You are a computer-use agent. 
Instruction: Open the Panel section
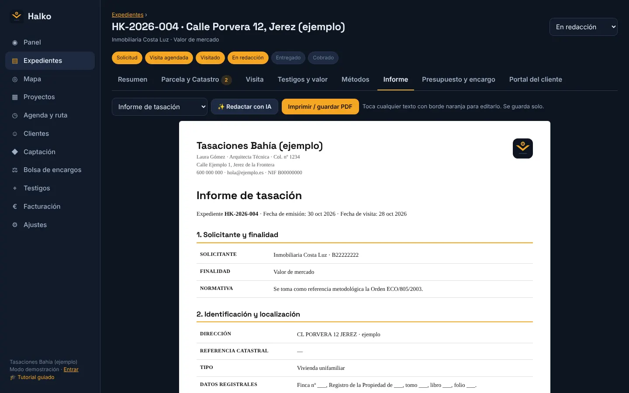click(50, 42)
